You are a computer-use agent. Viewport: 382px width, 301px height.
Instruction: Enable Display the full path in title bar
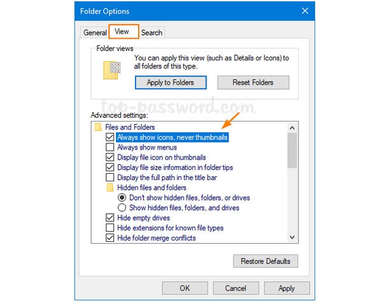click(x=110, y=178)
